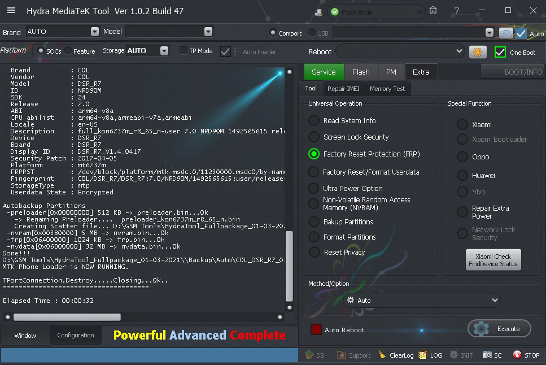Click the Execute button
The height and width of the screenshot is (365, 546).
[x=499, y=329]
